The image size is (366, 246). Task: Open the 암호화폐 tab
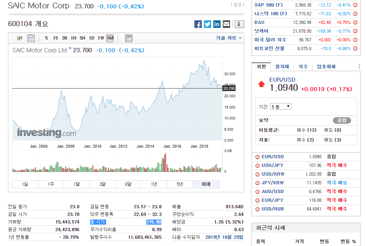(326, 67)
